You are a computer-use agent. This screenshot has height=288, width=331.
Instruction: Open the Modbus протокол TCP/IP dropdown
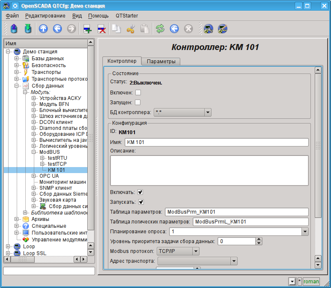coord(178,251)
